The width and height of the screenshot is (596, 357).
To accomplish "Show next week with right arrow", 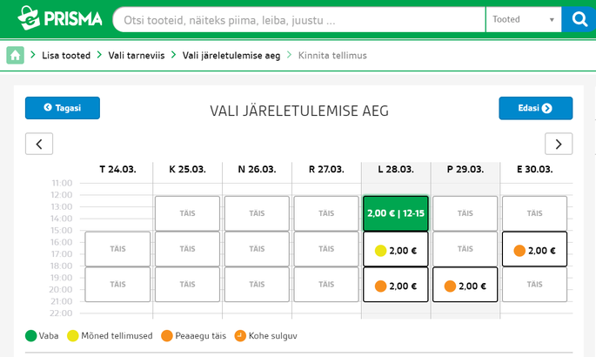I will tap(559, 144).
